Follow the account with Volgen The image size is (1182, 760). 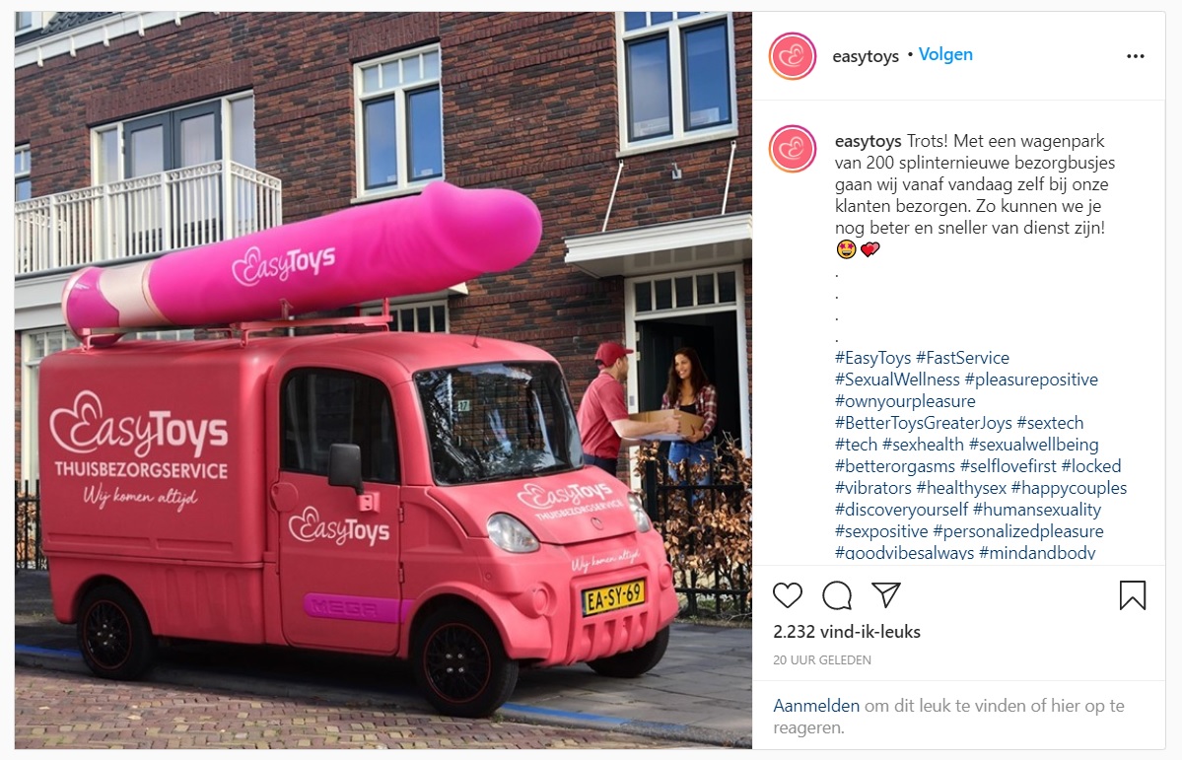coord(945,54)
